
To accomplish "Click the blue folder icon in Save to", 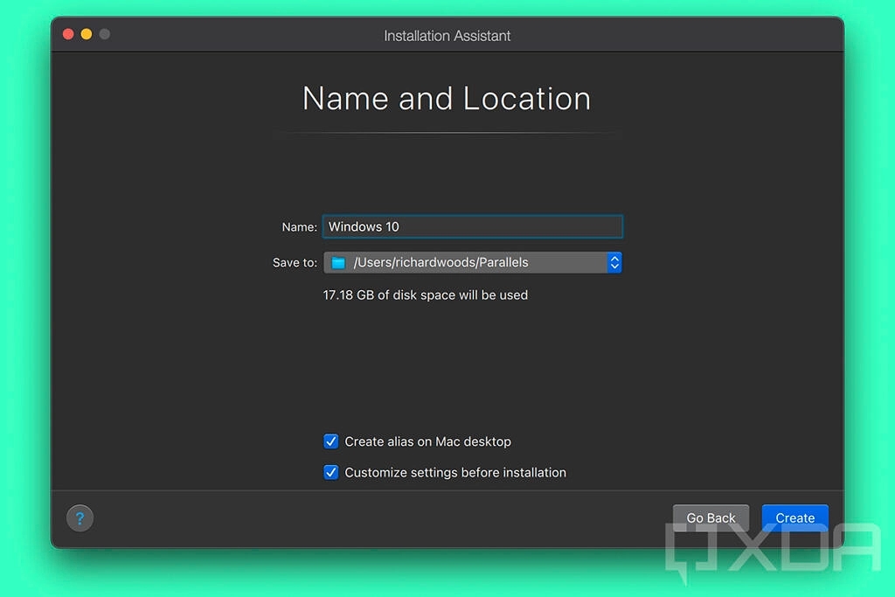I will click(338, 262).
